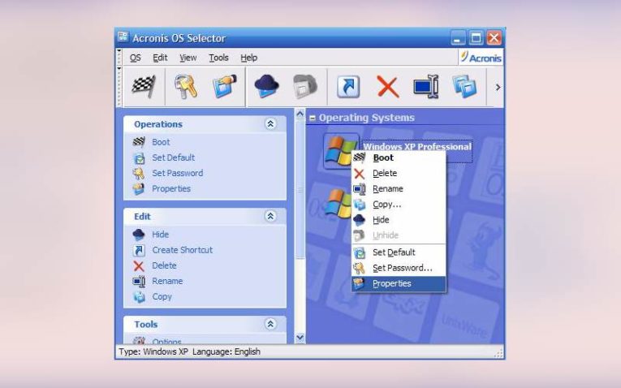Click the Create Shortcut icon in Edit panel
The width and height of the screenshot is (621, 388).
pos(139,250)
